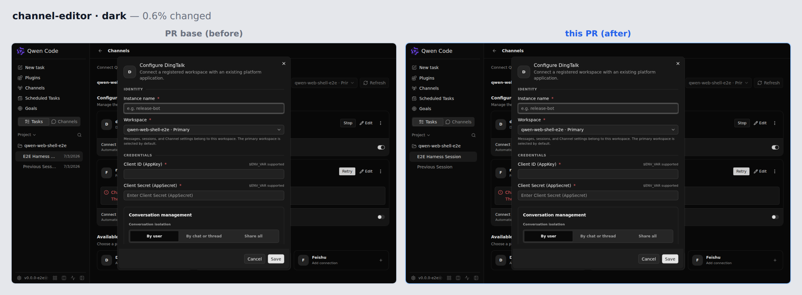Click the Feishu plus icon in after panel

click(775, 260)
